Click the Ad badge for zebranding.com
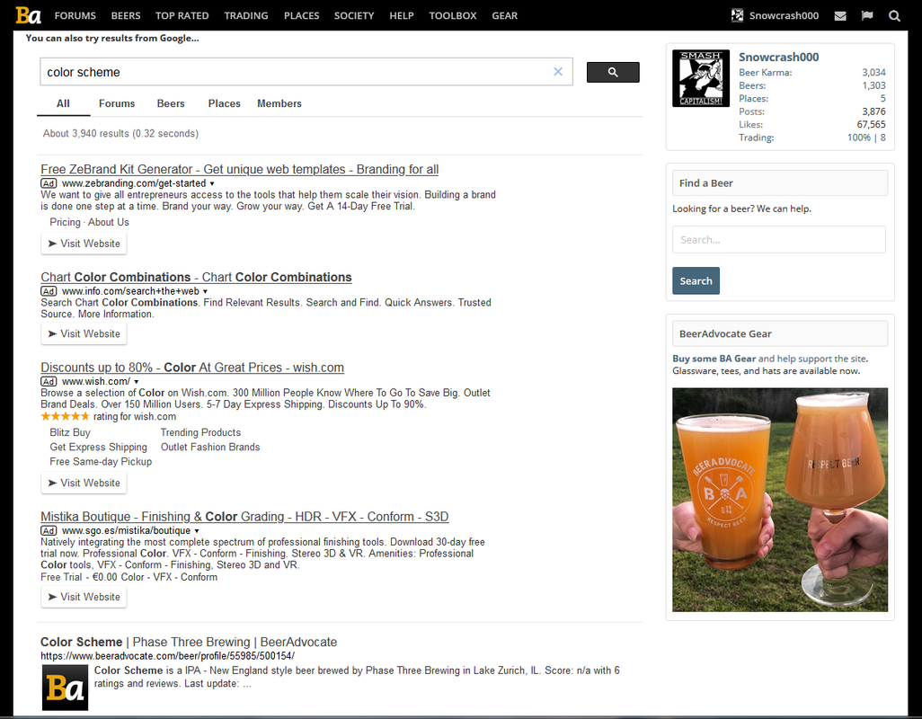Image resolution: width=922 pixels, height=719 pixels. click(49, 183)
